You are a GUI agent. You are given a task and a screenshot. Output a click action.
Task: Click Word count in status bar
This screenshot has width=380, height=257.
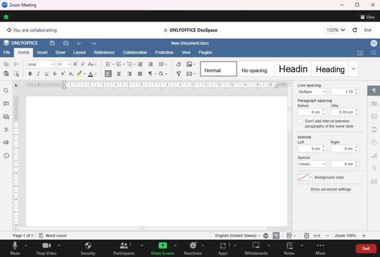tap(53, 236)
